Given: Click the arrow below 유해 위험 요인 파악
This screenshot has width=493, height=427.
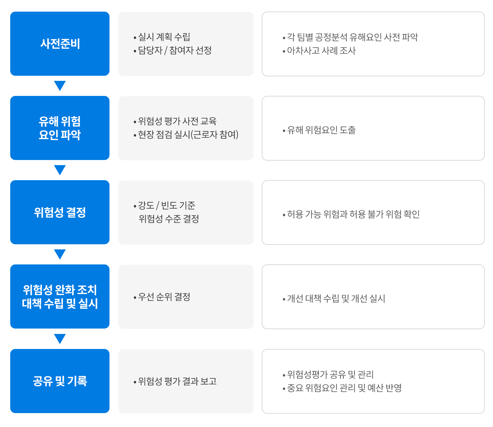Looking at the screenshot, I should click(60, 170).
